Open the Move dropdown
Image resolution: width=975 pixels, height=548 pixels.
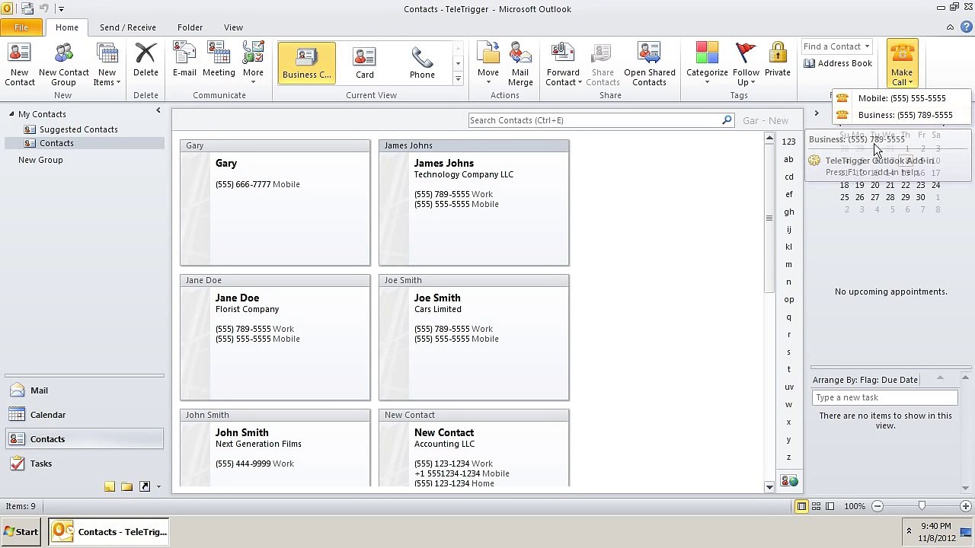point(488,64)
